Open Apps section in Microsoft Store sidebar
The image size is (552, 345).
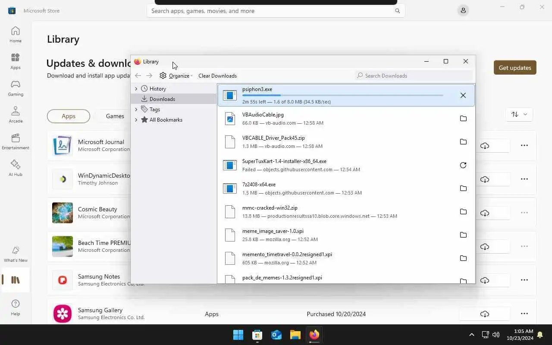(16, 61)
